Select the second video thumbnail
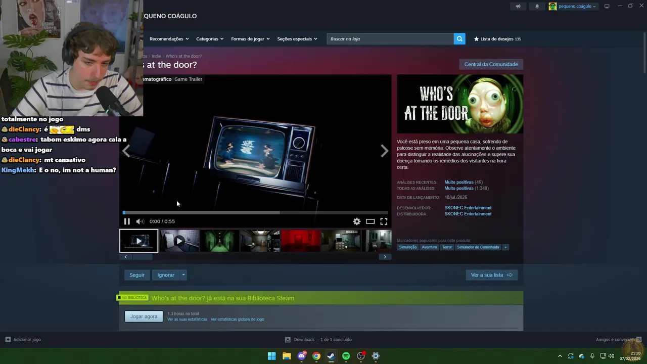Viewport: 647px width, 364px height. coord(179,241)
